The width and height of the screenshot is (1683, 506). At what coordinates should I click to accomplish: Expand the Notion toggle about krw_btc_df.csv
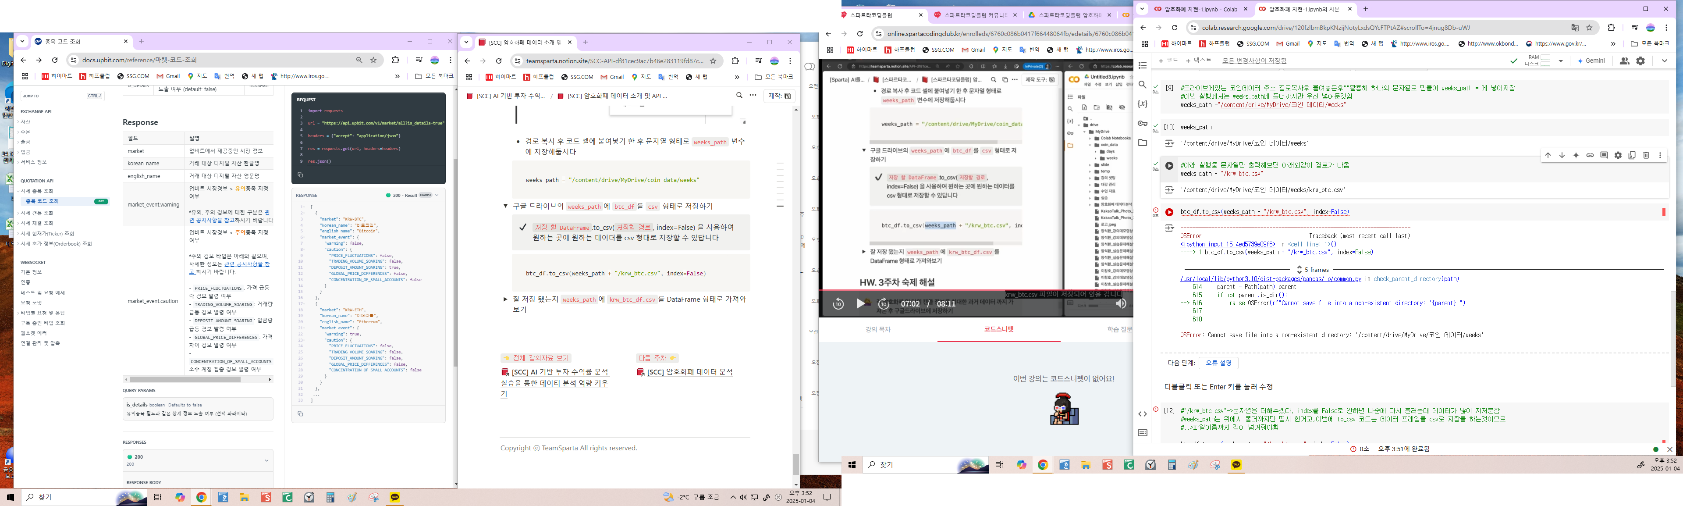tap(505, 299)
